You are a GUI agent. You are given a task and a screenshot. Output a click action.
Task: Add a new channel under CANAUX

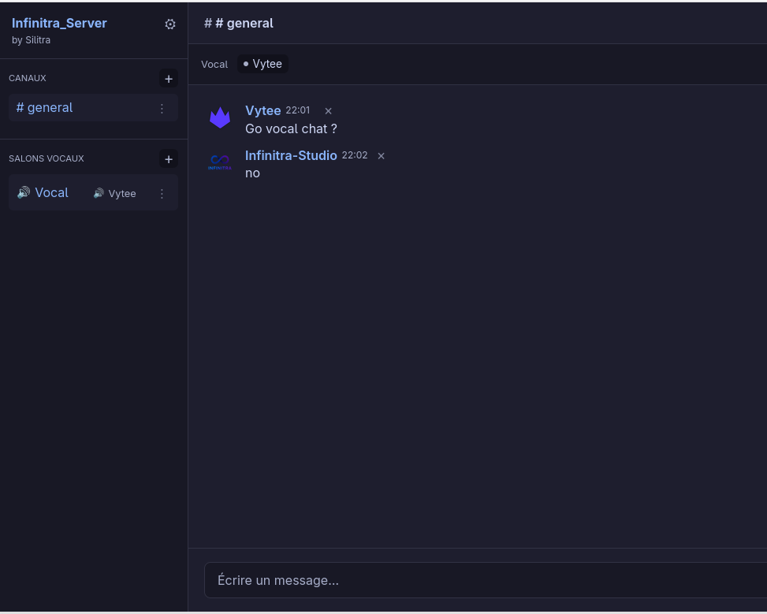(168, 78)
